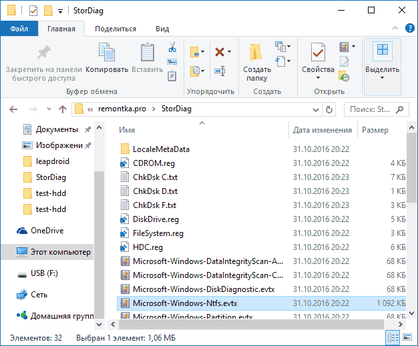Sort by Размер column header
418x346 pixels.
pyautogui.click(x=375, y=130)
